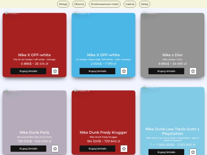The height and width of the screenshot is (155, 207).
Task: Buy the Nike Dunk Fredy Krugger
Action: tap(97, 148)
